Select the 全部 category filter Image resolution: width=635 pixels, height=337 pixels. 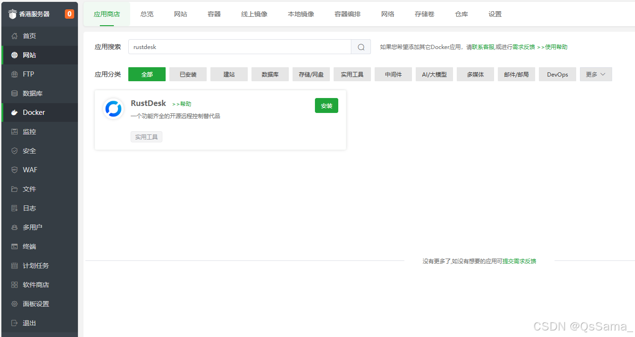147,74
